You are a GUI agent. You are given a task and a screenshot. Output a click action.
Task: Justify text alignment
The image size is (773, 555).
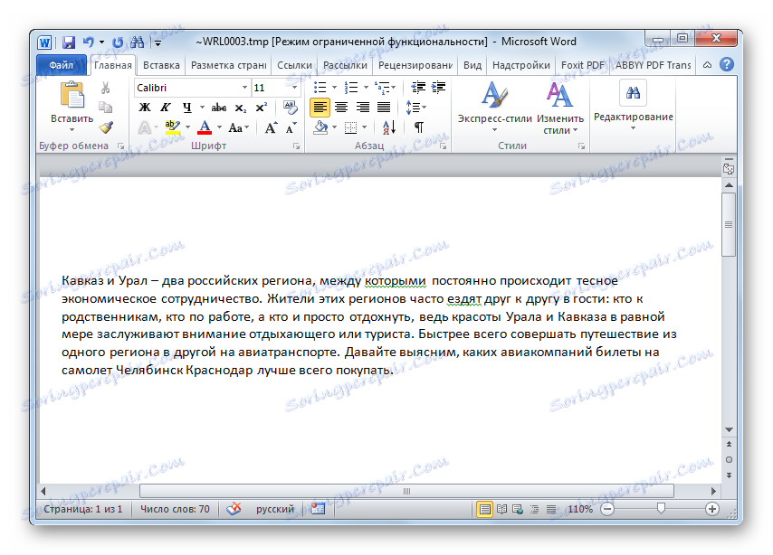click(x=384, y=108)
